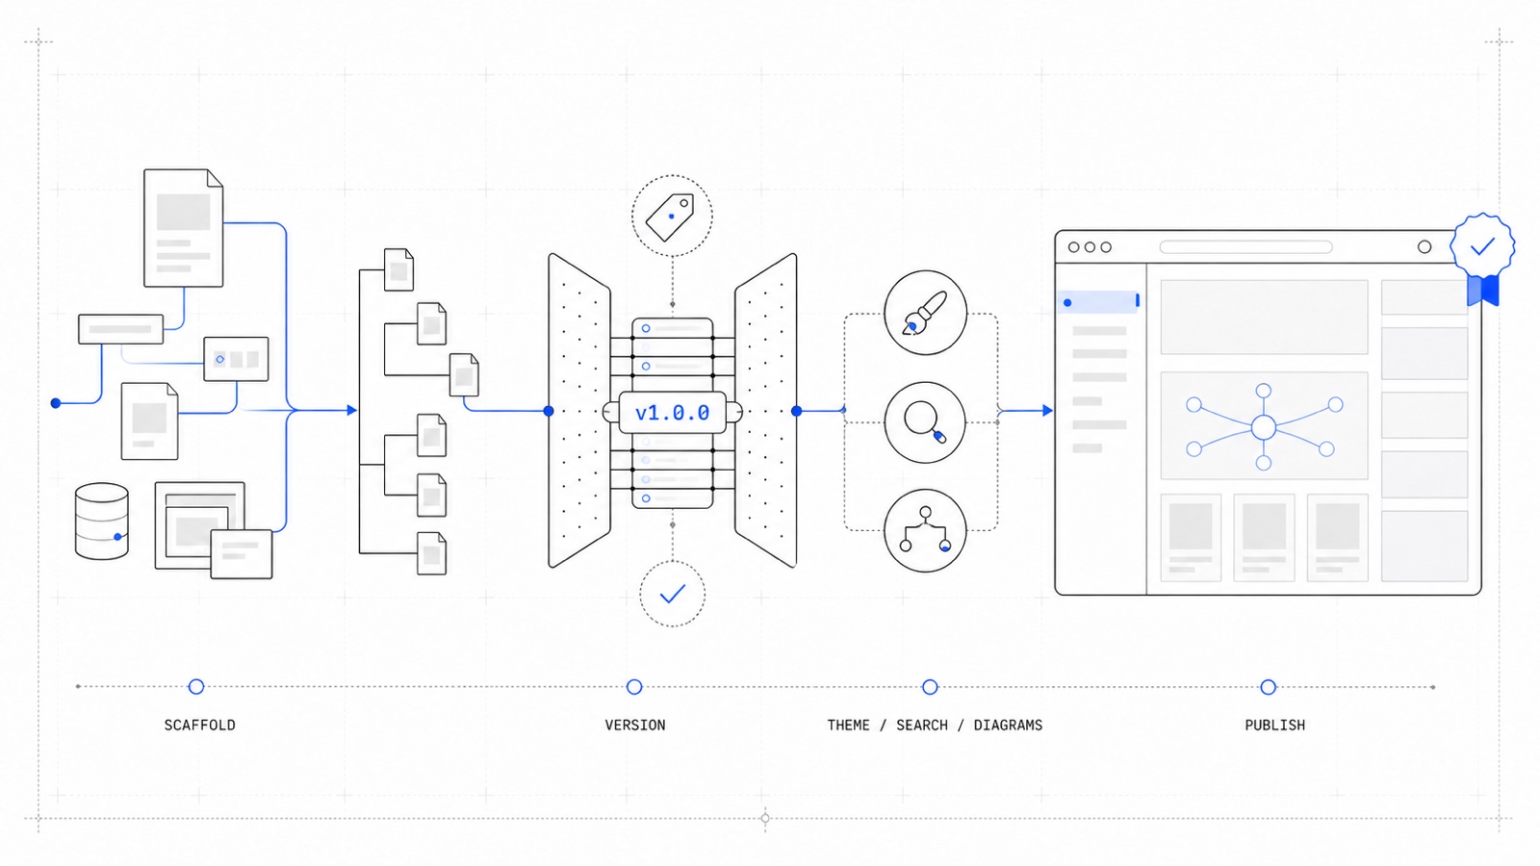1540x866 pixels.
Task: Click the bottom file in the folder tree
Action: coord(431,553)
